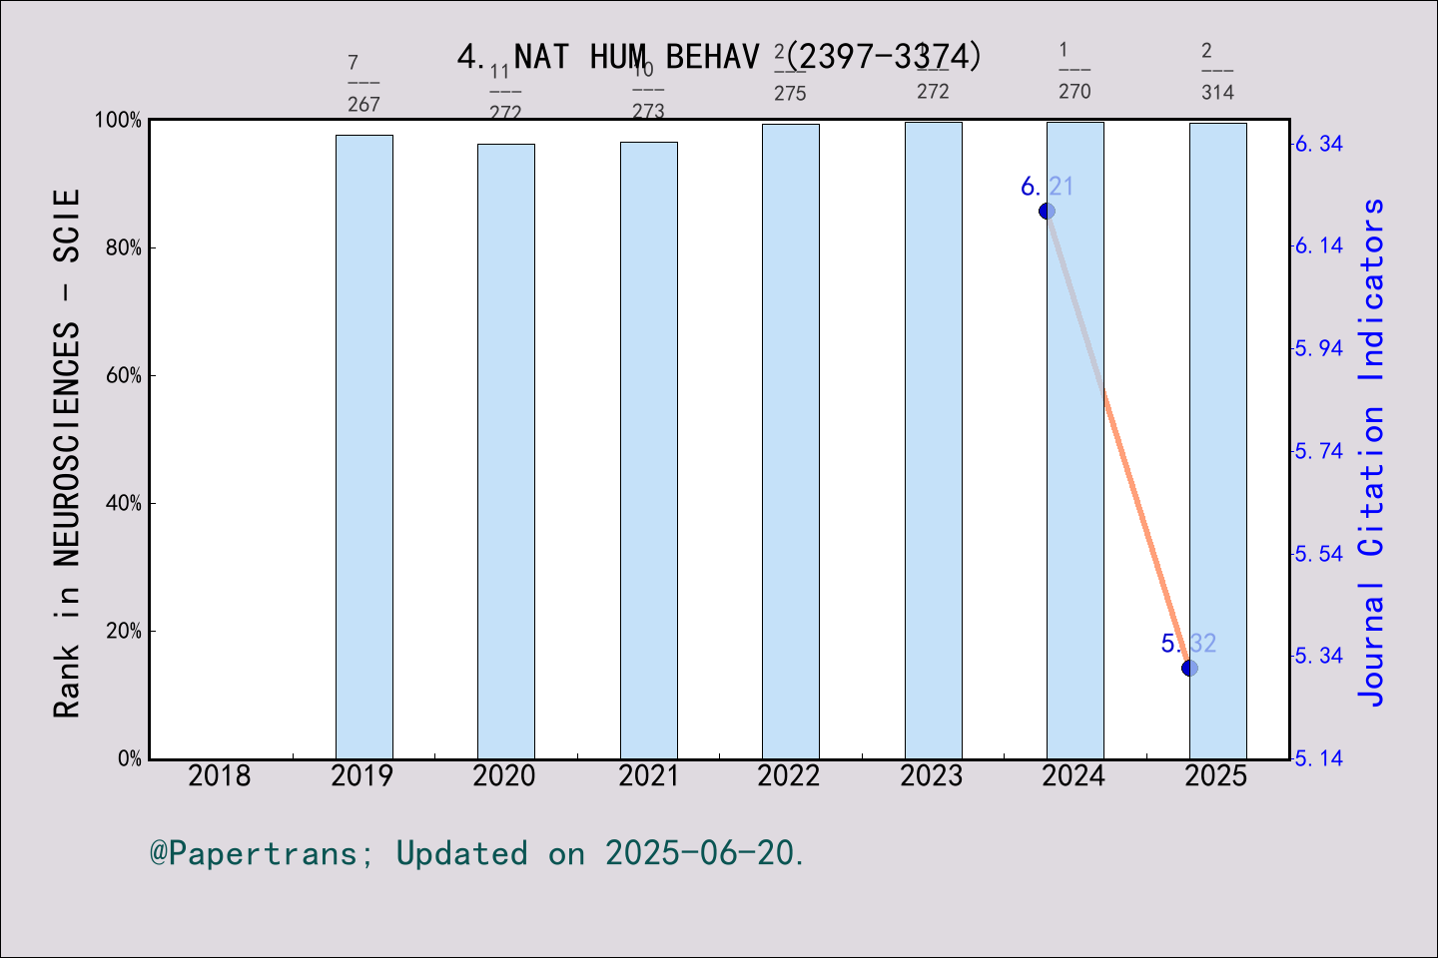The width and height of the screenshot is (1438, 958).
Task: Click the 6.34 right axis tick
Action: coord(1319,144)
